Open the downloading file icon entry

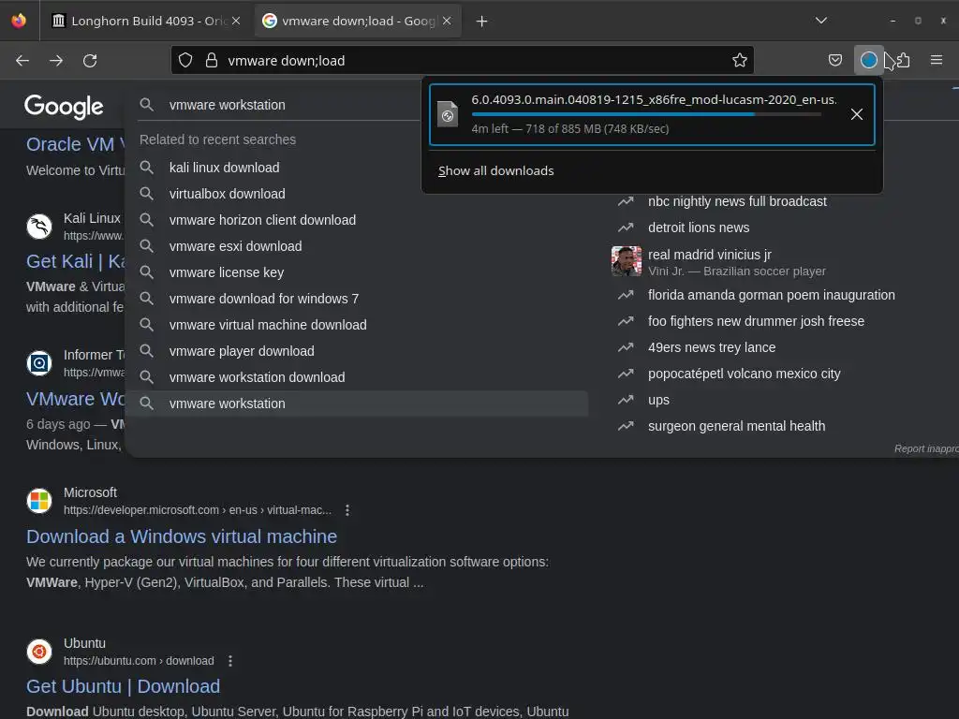(x=448, y=114)
